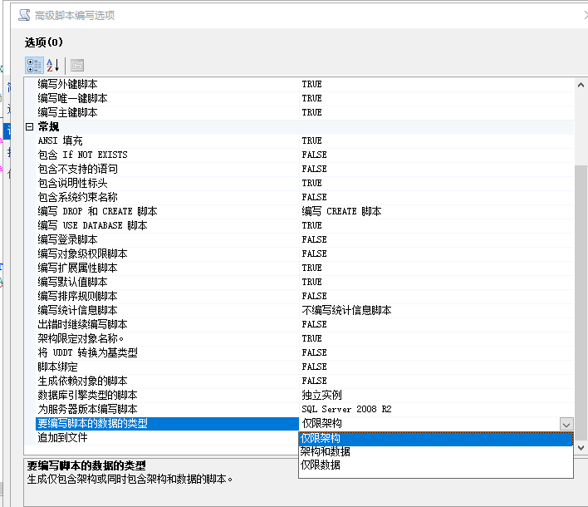The image size is (588, 507).
Task: Select the 编写统计信息脚本 property
Action: click(x=168, y=311)
